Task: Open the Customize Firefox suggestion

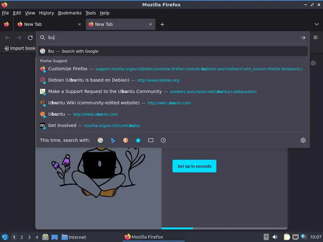Action: 173,69
